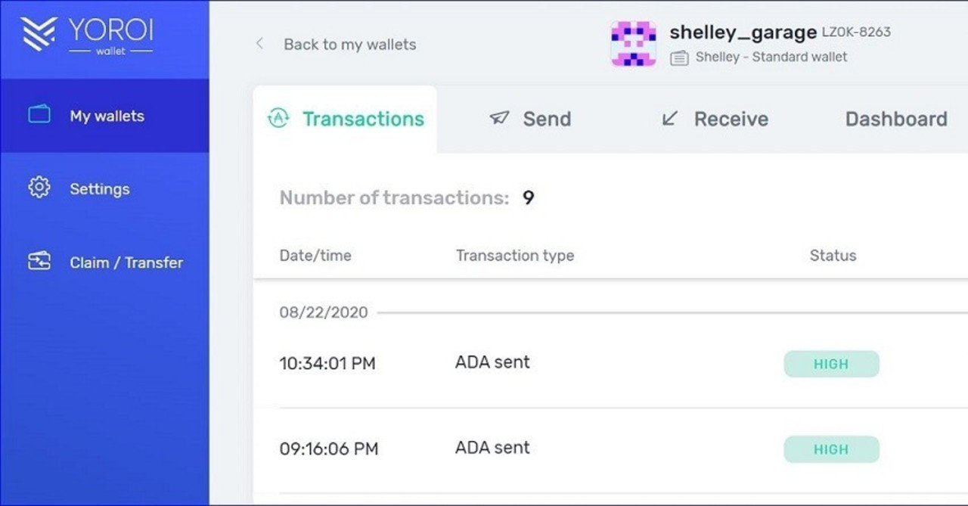Select My wallets in the sidebar
Screen dimensions: 968x506
(107, 116)
